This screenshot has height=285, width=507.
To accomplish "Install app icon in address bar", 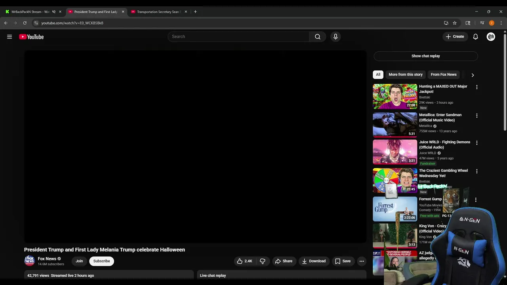I will [x=446, y=23].
